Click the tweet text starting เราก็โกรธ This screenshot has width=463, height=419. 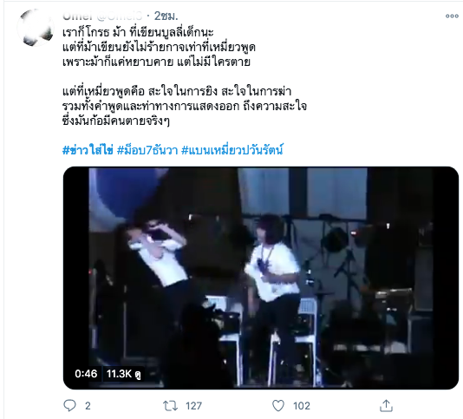click(x=159, y=47)
